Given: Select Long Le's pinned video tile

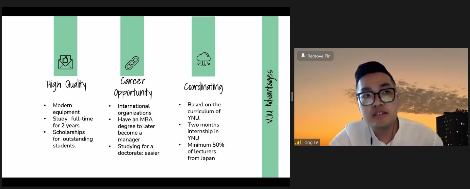Looking at the screenshot, I should 381,97.
